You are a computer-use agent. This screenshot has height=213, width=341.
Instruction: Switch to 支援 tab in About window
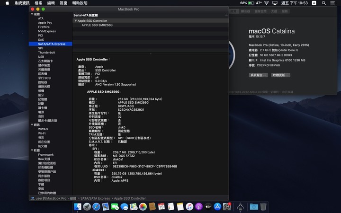[x=274, y=11]
